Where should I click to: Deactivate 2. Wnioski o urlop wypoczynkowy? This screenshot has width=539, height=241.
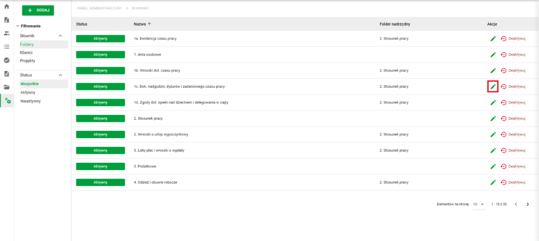coord(513,134)
